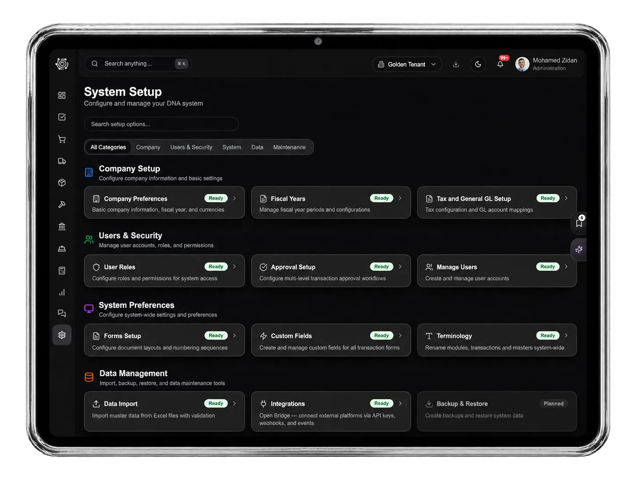The height and width of the screenshot is (477, 636).
Task: Open the User Roles card
Action: tap(164, 271)
